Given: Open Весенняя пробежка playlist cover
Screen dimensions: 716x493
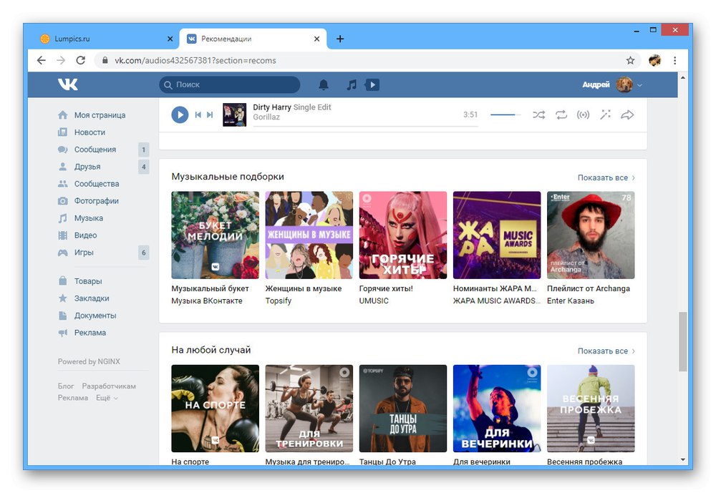Looking at the screenshot, I should [591, 409].
